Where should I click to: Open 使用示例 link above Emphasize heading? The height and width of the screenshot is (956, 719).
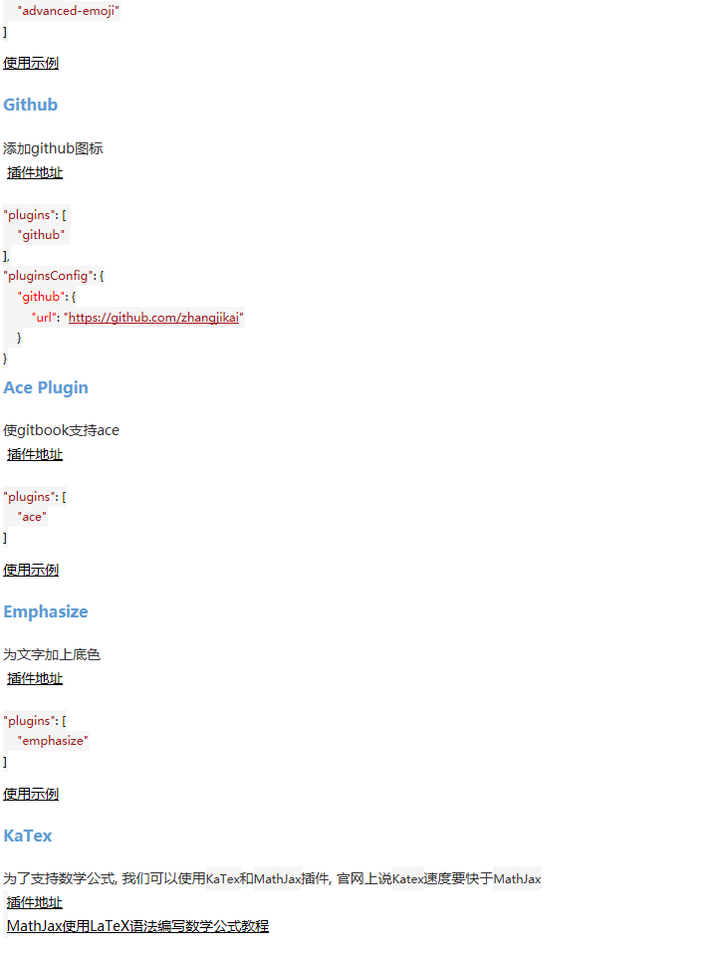[31, 570]
